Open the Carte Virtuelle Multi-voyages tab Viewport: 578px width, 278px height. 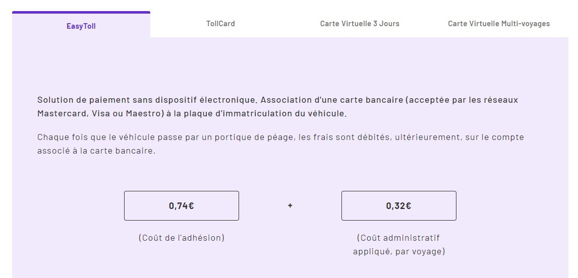(498, 24)
